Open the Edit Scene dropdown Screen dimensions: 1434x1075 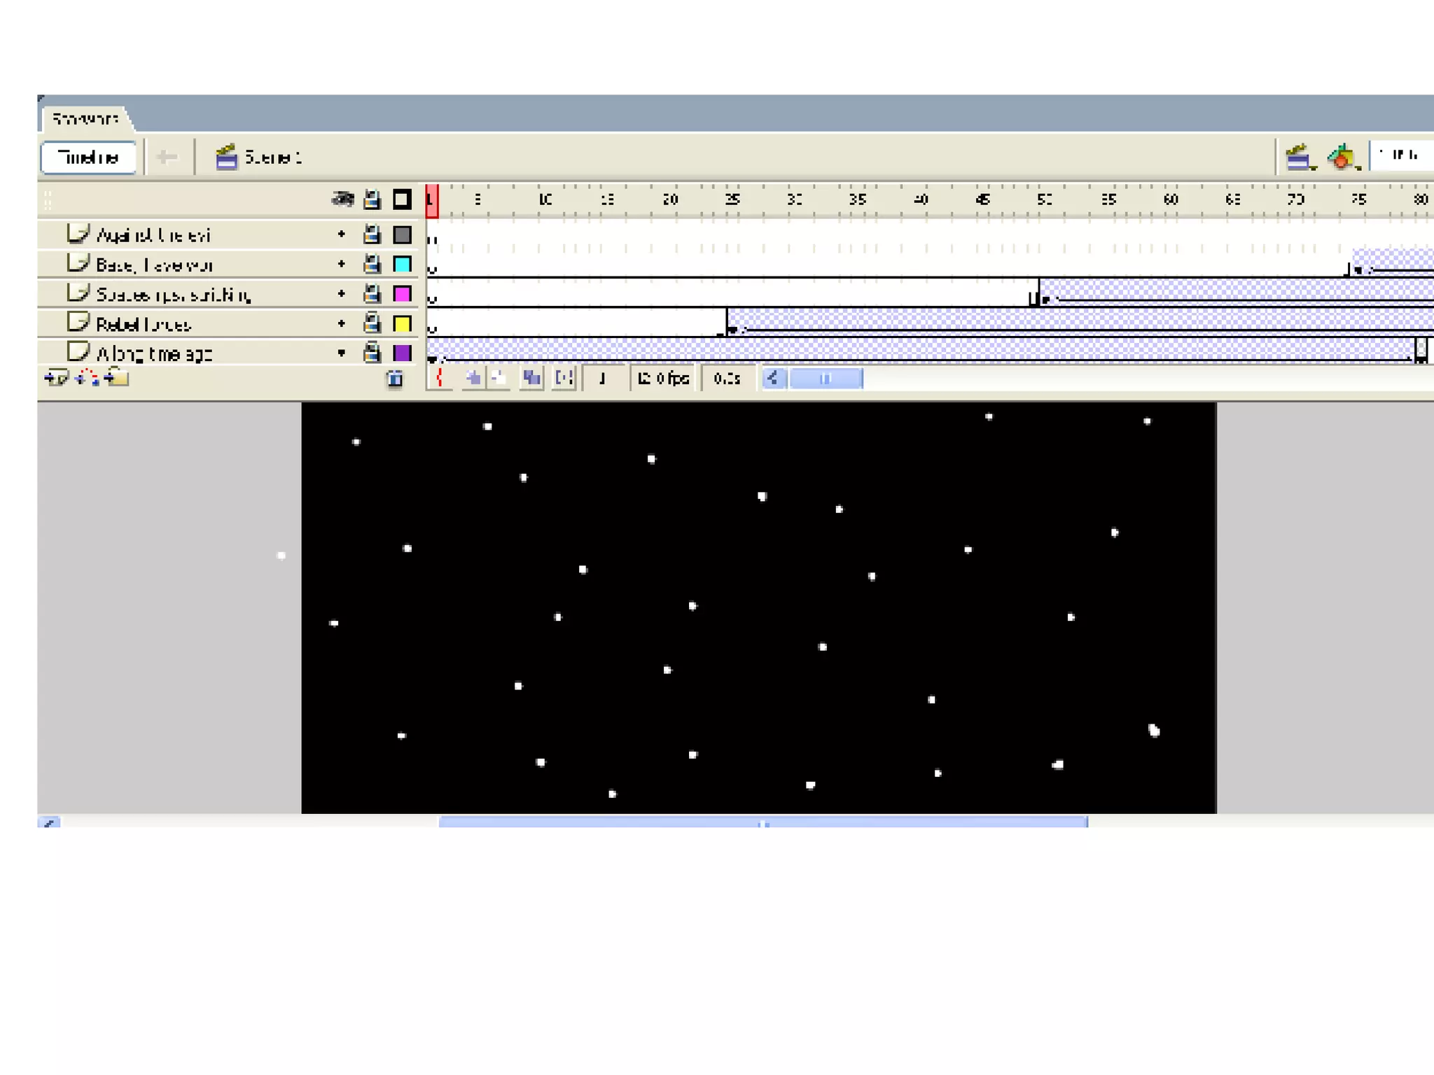(x=1300, y=157)
